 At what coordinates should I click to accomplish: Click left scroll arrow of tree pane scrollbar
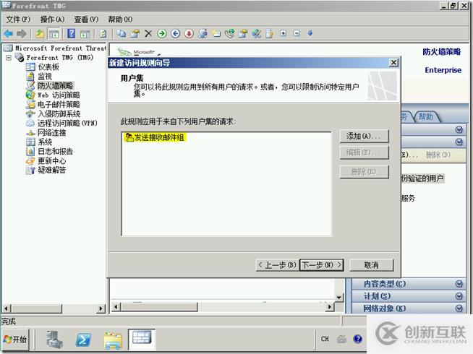coord(6,308)
